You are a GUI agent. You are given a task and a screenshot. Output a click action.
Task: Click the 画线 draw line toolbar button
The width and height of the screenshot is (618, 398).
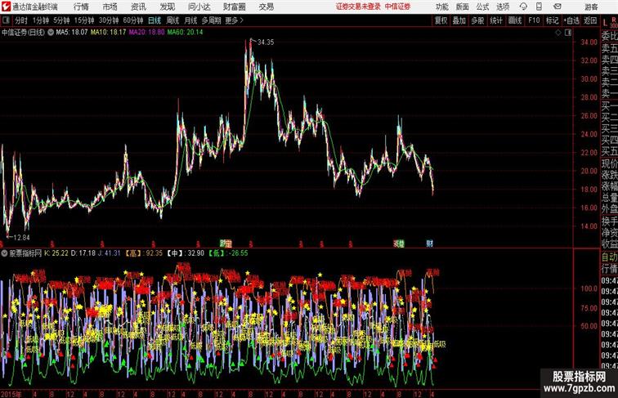tap(515, 20)
